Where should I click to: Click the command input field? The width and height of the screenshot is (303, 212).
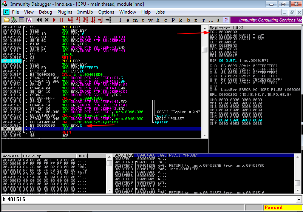tap(149, 200)
